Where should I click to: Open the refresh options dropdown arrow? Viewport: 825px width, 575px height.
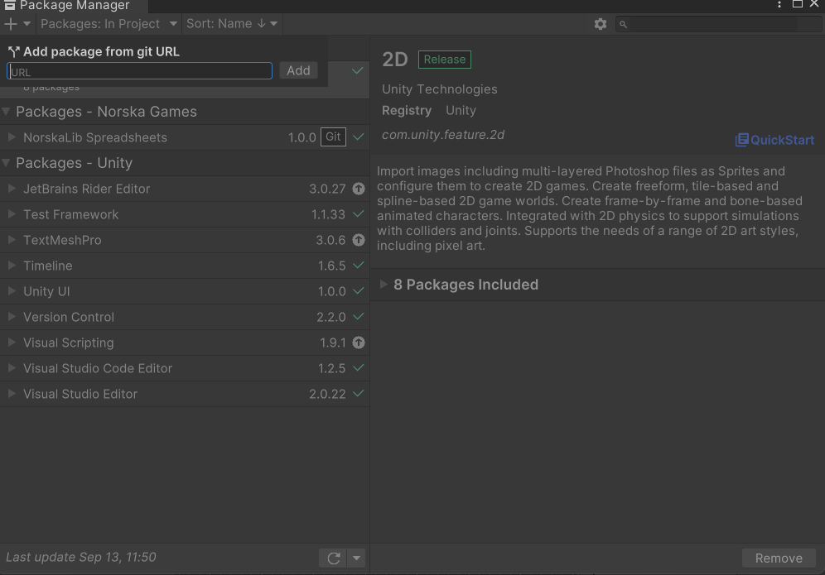pos(356,558)
